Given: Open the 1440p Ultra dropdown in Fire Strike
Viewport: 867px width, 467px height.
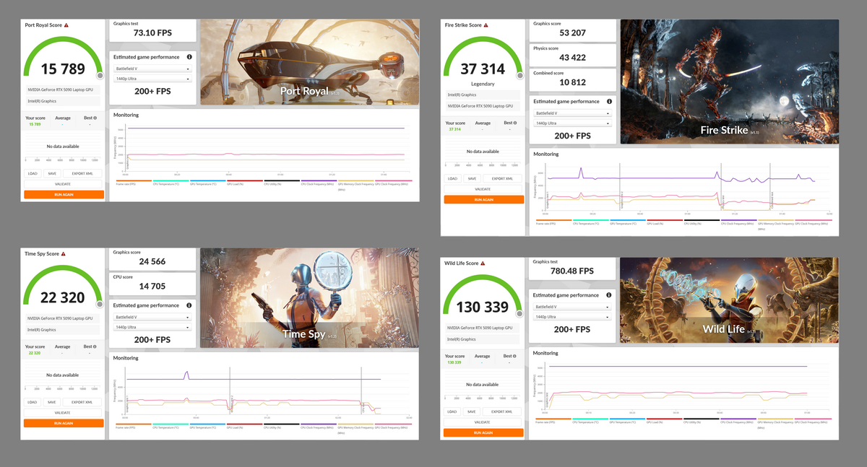Looking at the screenshot, I should click(572, 123).
